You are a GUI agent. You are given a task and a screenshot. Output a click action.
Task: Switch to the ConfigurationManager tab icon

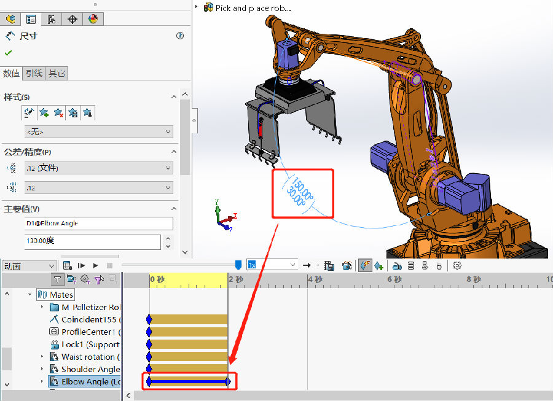coord(52,19)
